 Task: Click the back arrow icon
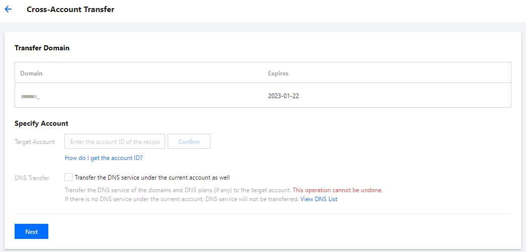point(8,9)
